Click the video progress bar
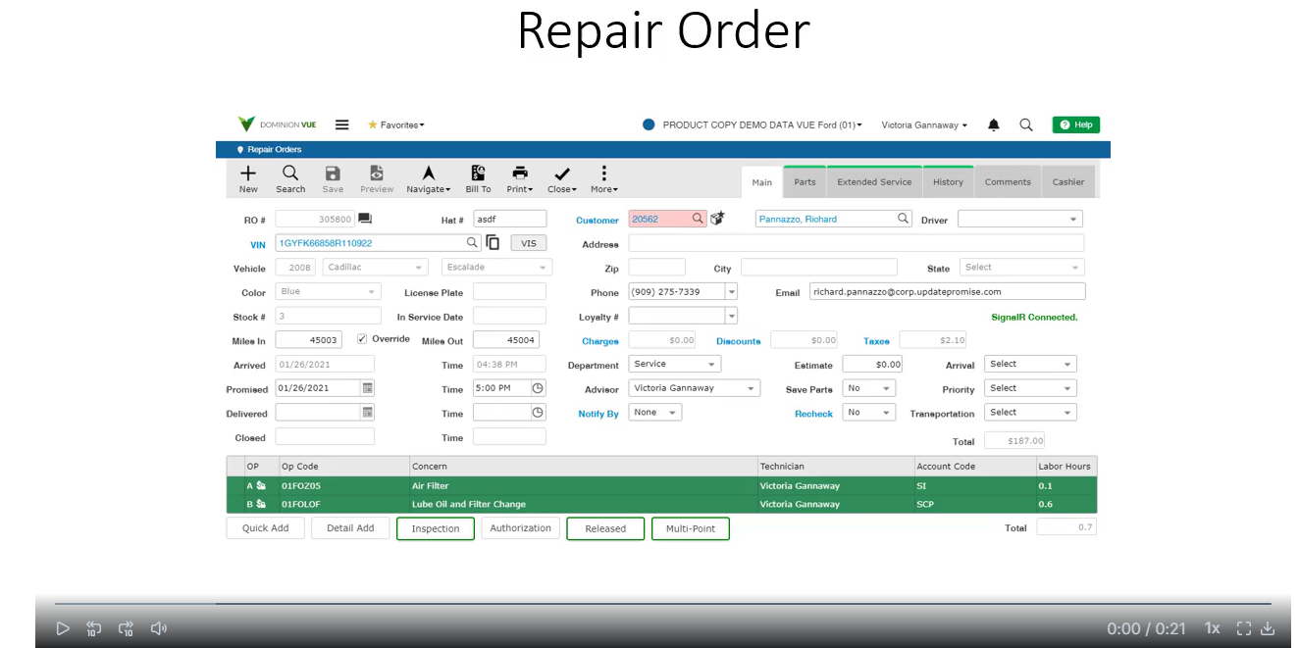Viewport: 1299px width, 648px height. (662, 604)
